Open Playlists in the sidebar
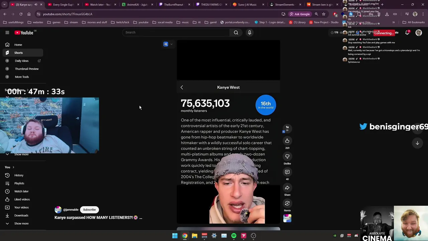Screen dimensions: 428x241 19,183
